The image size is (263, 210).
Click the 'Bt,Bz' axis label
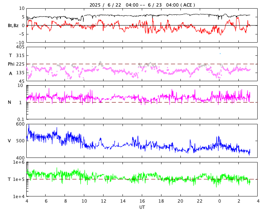(13, 25)
